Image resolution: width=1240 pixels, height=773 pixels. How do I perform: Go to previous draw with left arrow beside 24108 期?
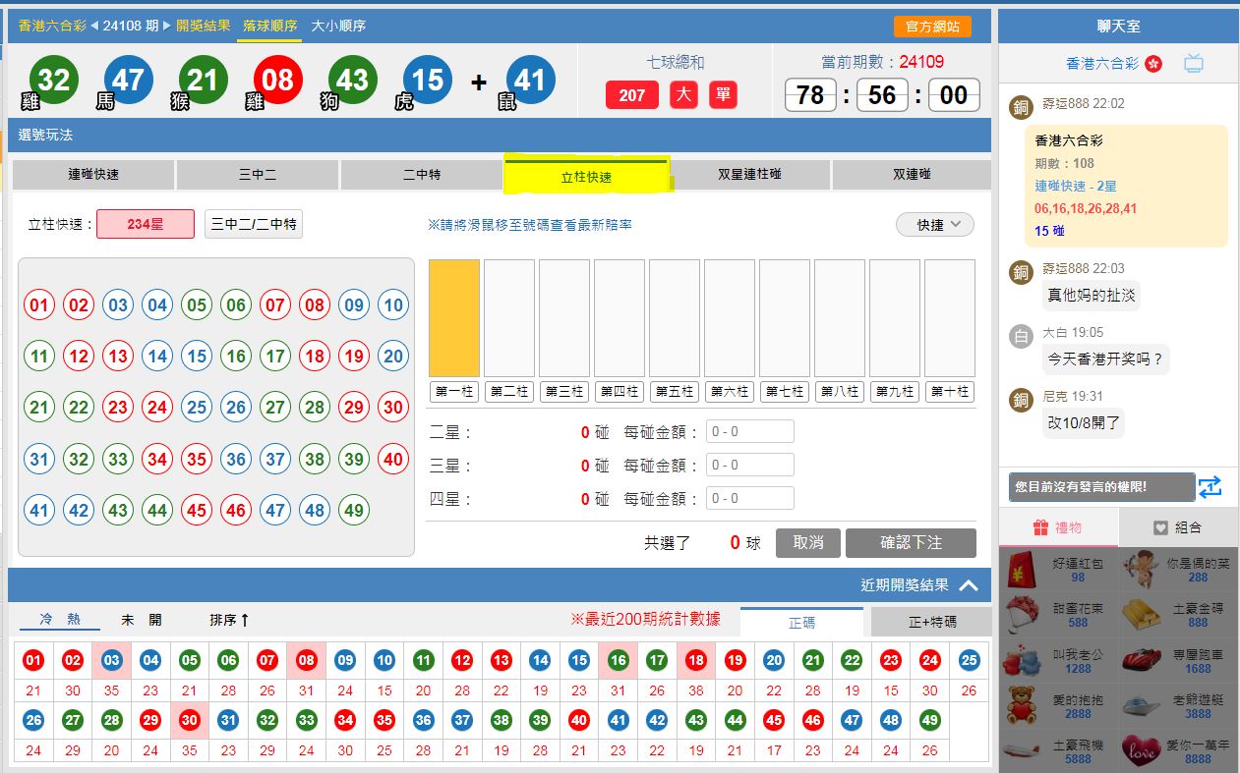(x=94, y=27)
